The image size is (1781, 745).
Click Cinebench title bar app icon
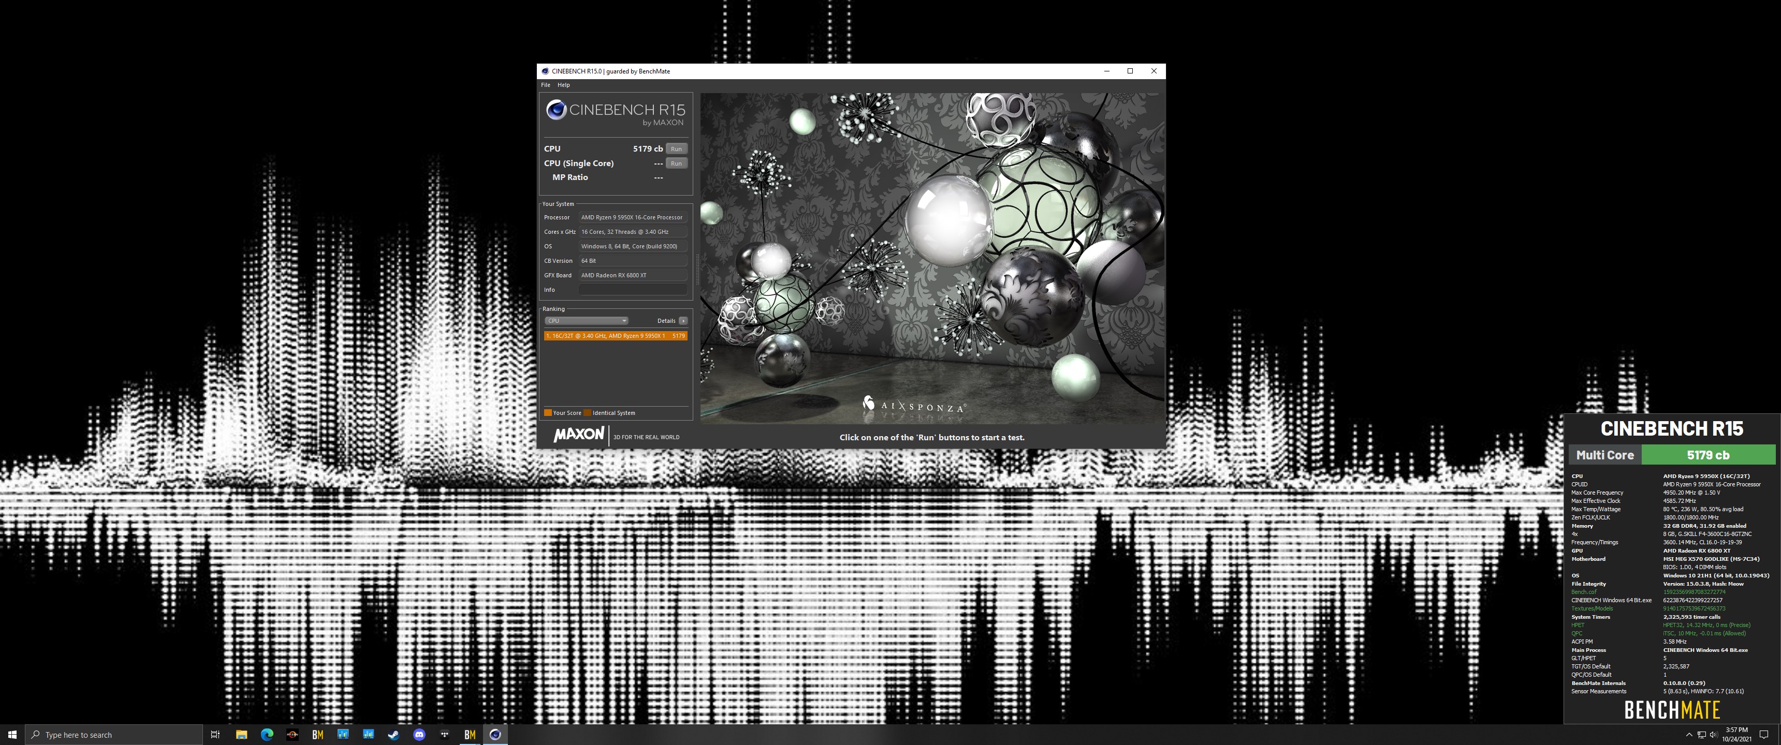[545, 71]
